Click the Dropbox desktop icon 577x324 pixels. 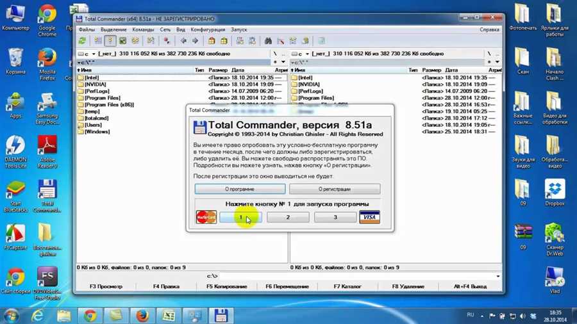555,192
